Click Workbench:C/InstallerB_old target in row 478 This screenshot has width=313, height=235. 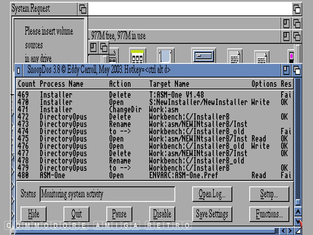(x=197, y=161)
